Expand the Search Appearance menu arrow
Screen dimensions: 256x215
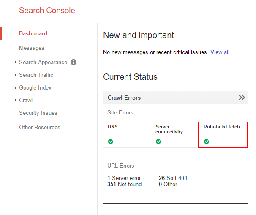pos(16,62)
